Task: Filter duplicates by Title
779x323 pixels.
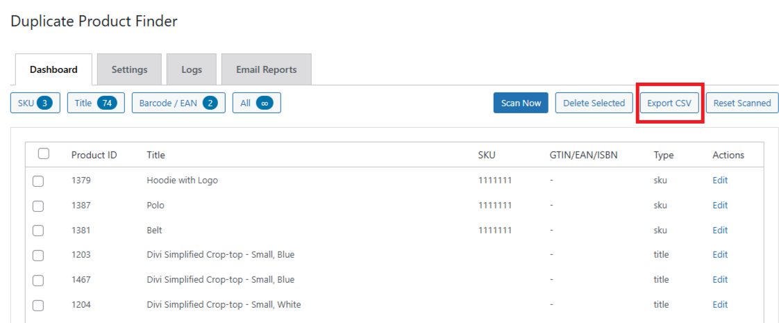Action: 96,103
